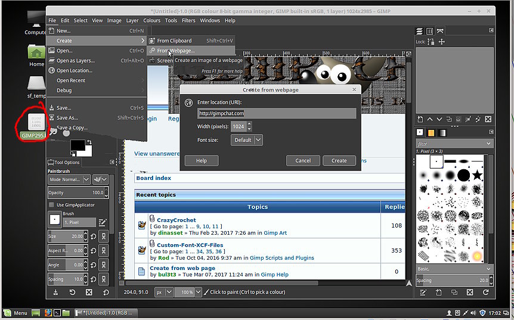The image size is (514, 320).
Task: Expand the Font size Default dropdown
Action: [x=246, y=140]
